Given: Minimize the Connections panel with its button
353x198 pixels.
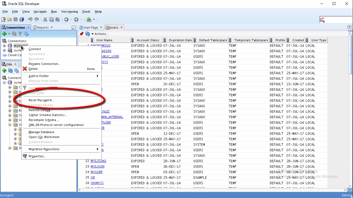Looking at the screenshot, I should [74, 28].
